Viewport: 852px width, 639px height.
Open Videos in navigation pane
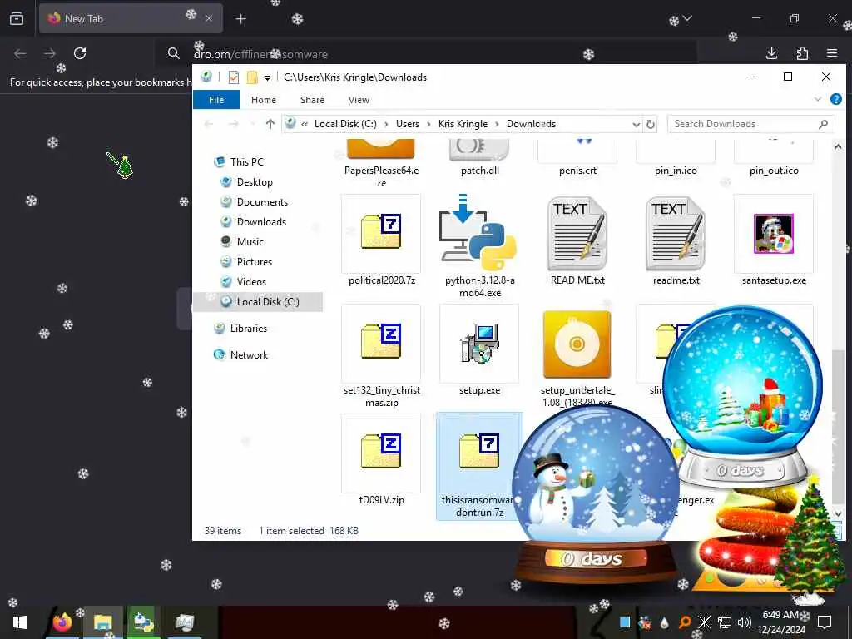pyautogui.click(x=251, y=282)
